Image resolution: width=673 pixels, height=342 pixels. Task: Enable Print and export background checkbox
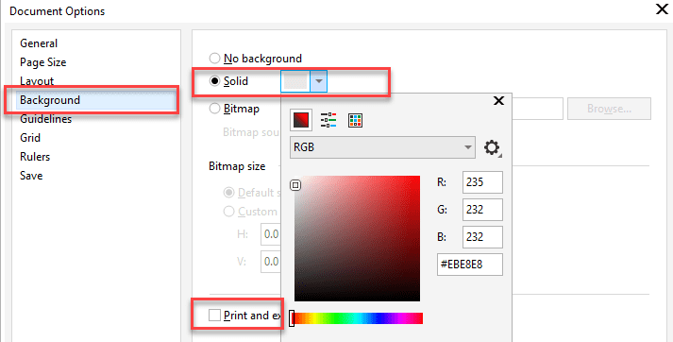[x=214, y=316]
